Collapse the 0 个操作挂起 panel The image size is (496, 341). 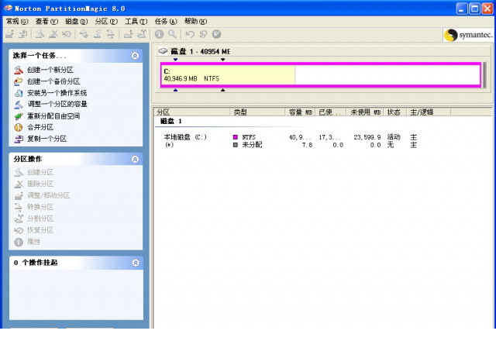pyautogui.click(x=136, y=263)
